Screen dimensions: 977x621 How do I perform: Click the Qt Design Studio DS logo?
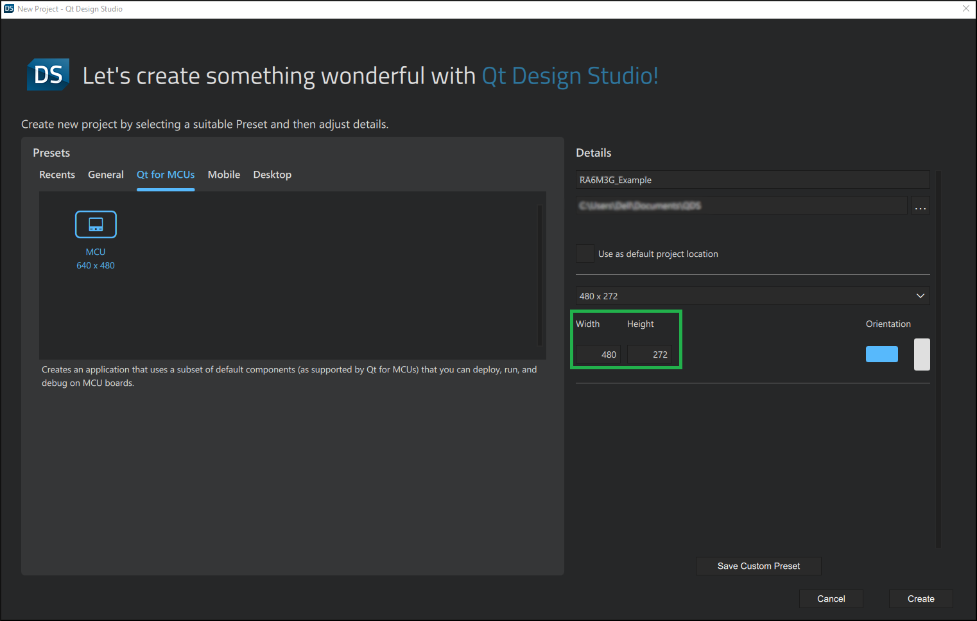tap(48, 75)
